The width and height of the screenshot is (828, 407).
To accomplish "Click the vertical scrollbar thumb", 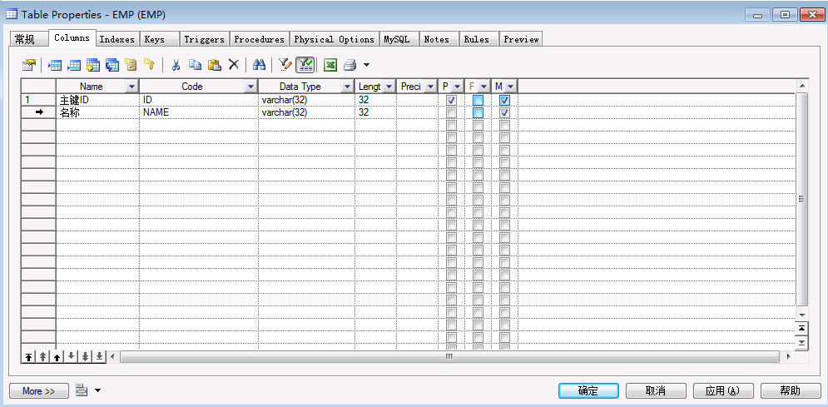I will tap(801, 199).
